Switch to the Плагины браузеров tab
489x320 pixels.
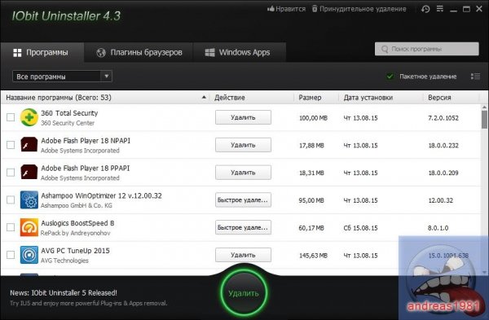click(x=139, y=52)
